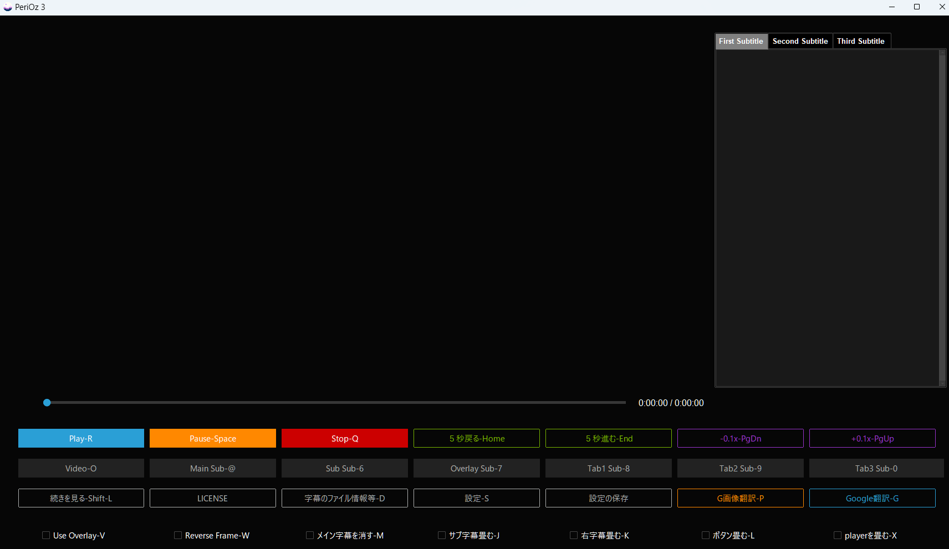
Task: Load the main subtitle with Main Sub-@
Action: pos(212,468)
